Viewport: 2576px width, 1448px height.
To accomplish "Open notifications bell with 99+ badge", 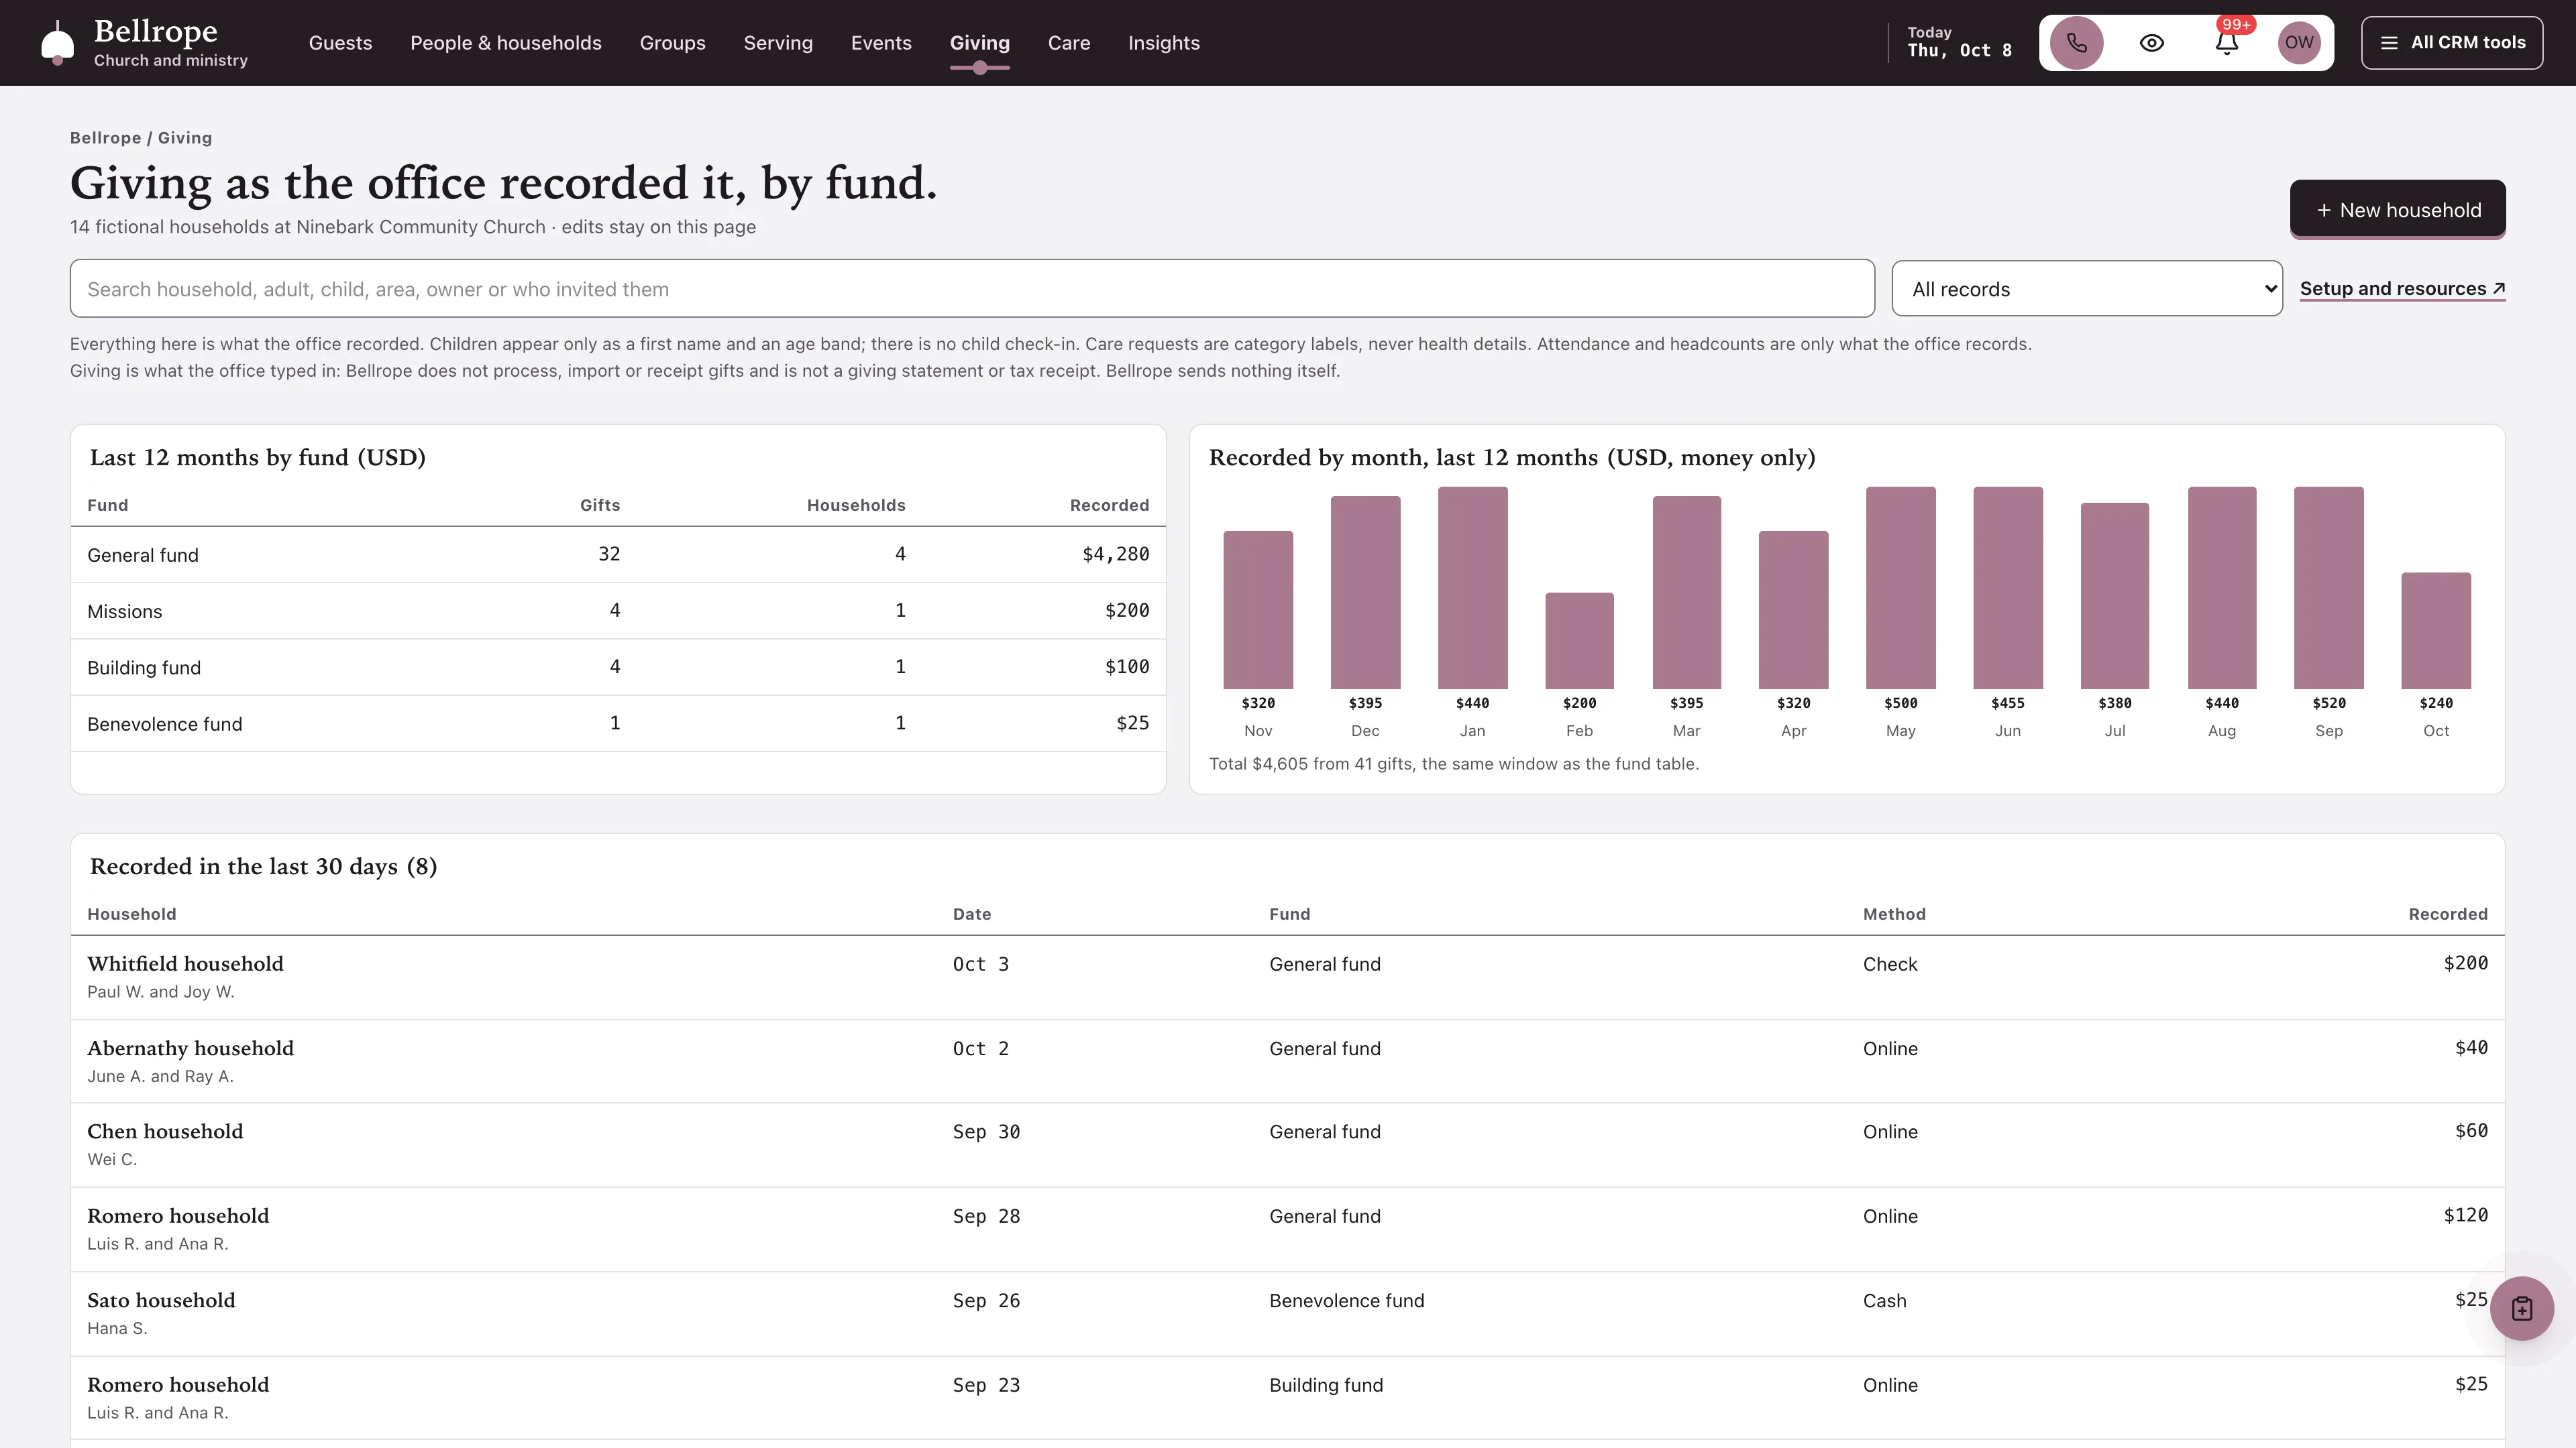I will click(x=2226, y=43).
